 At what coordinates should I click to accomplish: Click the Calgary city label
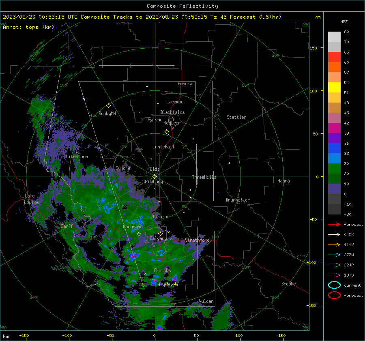tap(158, 238)
